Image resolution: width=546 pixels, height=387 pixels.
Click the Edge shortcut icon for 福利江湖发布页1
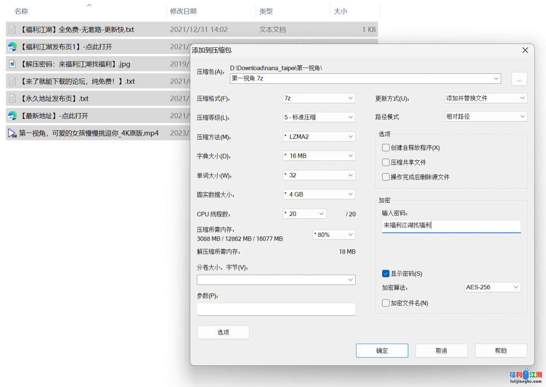(x=12, y=47)
